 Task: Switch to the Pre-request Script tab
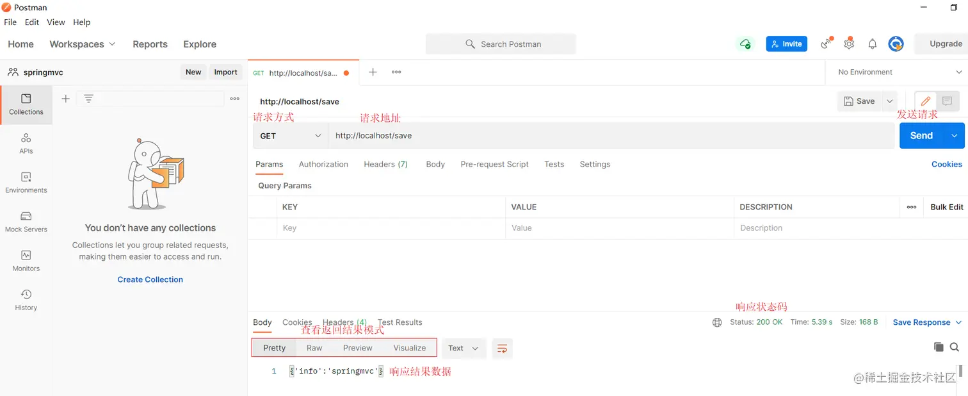coord(494,164)
